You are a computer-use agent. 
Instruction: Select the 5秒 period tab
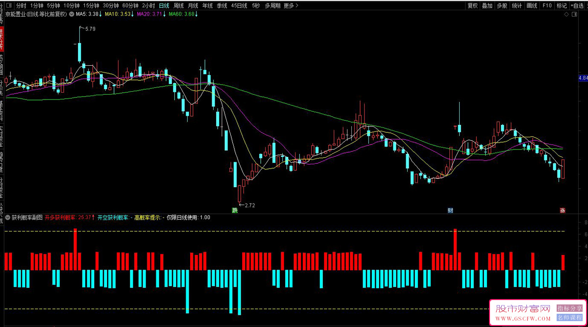coord(256,6)
